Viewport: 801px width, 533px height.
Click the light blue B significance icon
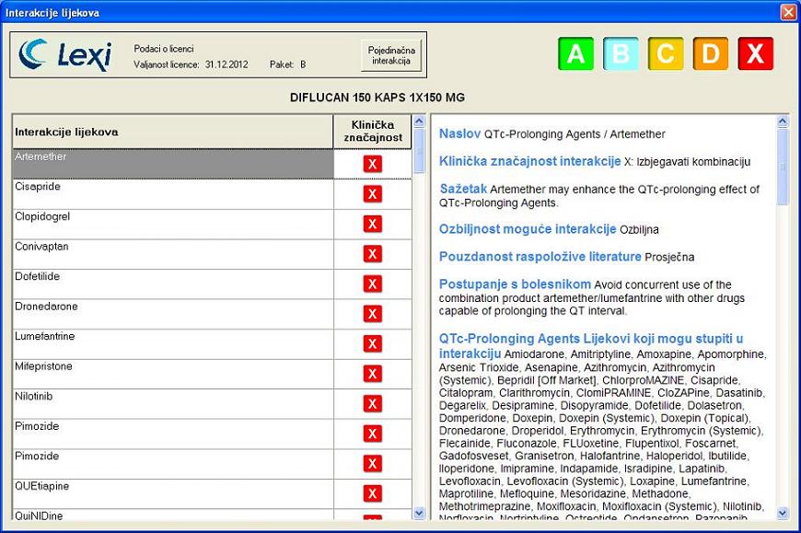[x=621, y=53]
